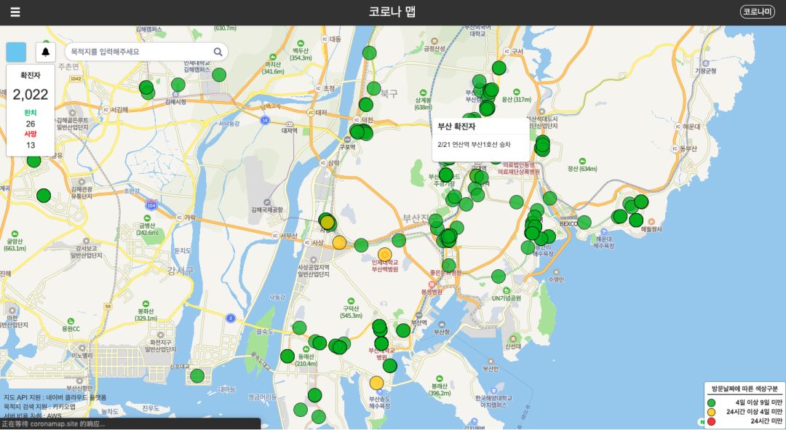Click the green legend swatch
The height and width of the screenshot is (430, 786).
coord(711,402)
